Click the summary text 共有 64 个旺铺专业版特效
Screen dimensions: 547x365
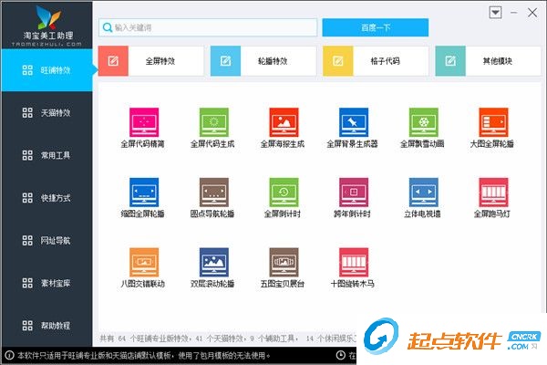pos(145,339)
